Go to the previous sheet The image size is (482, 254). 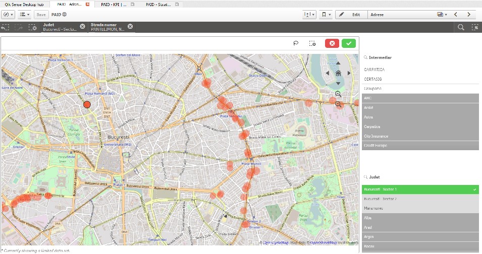pos(456,15)
